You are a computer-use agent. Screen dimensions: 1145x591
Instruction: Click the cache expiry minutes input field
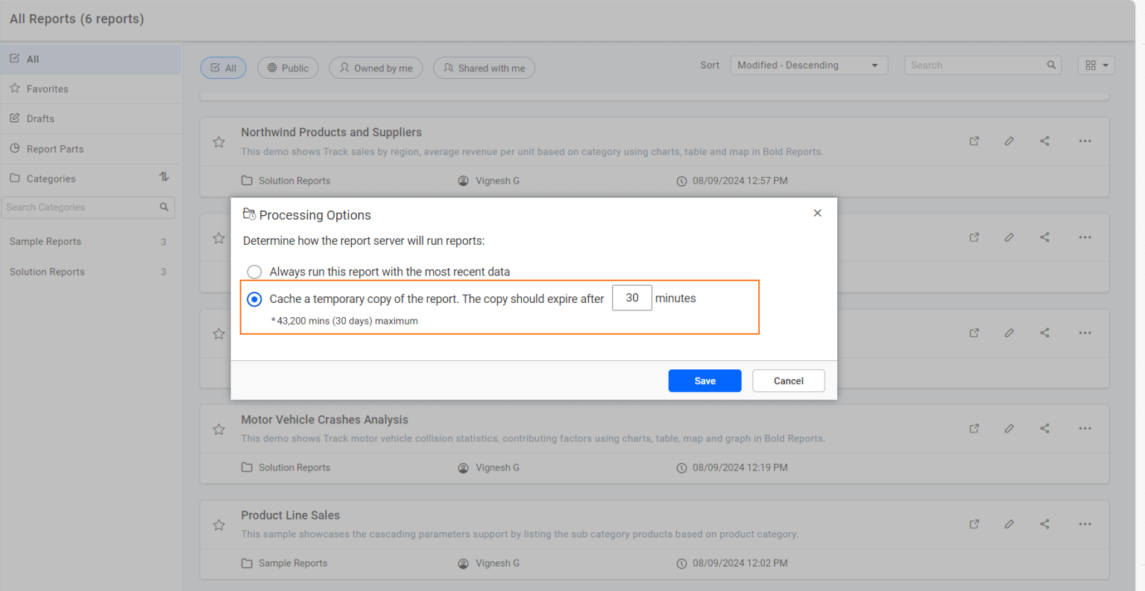pyautogui.click(x=631, y=298)
